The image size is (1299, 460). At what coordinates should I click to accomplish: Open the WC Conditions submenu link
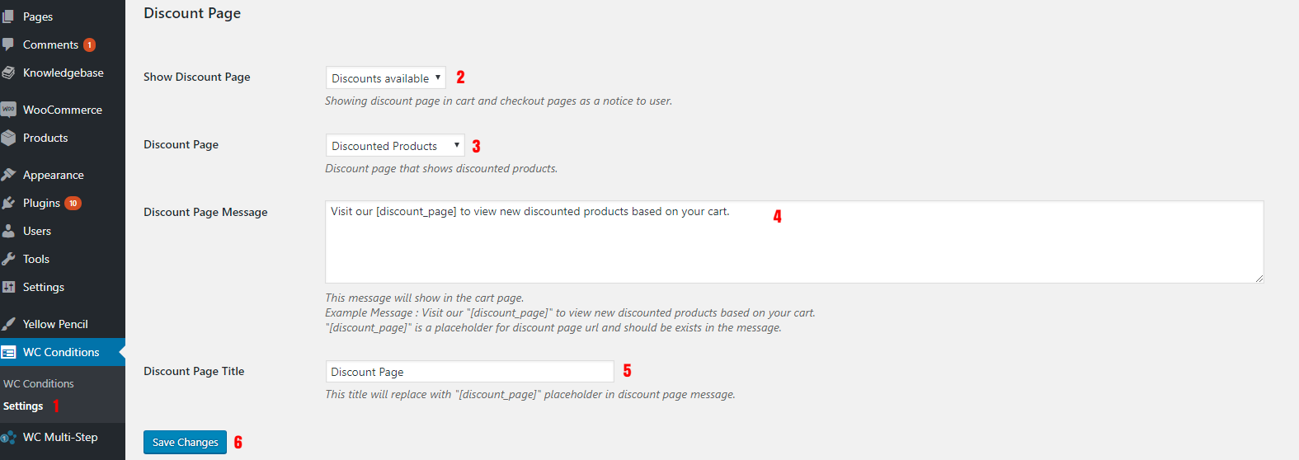(39, 383)
